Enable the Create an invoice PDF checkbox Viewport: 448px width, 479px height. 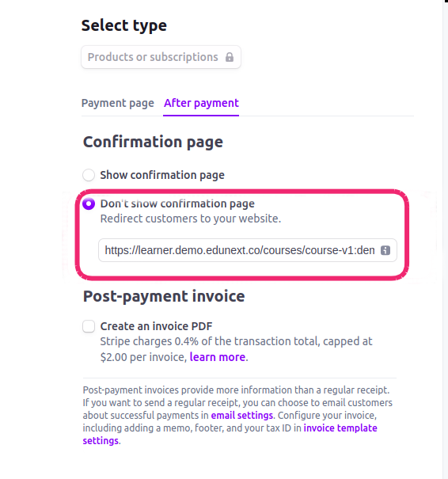pyautogui.click(x=89, y=326)
